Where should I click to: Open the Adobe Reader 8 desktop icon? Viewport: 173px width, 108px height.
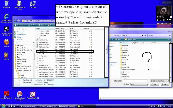6,95
